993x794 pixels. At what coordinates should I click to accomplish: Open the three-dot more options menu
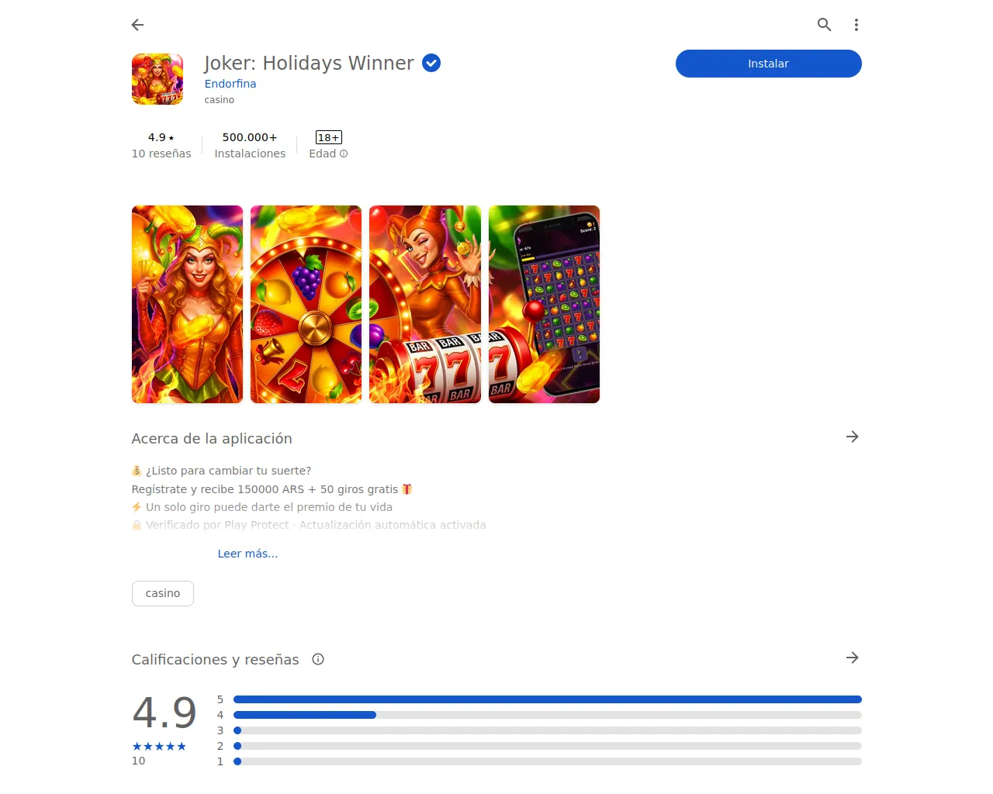856,25
